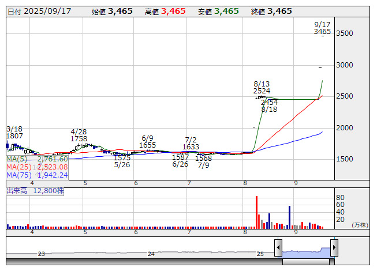This screenshot has height=271, width=377.
Task: Click the 8/13 2524 high annotation
Action: [x=262, y=87]
